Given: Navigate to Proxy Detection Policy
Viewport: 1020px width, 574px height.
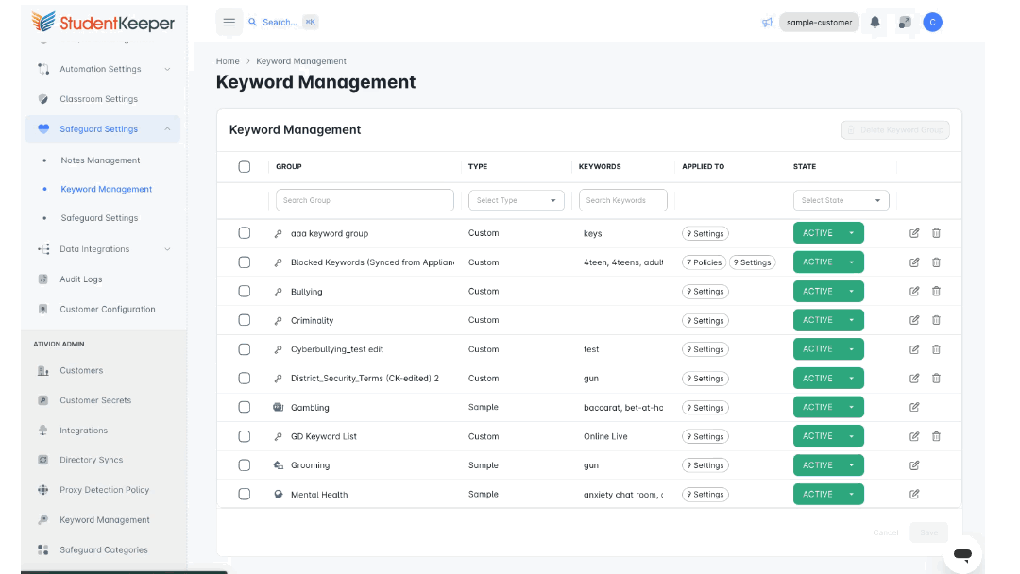Looking at the screenshot, I should 104,489.
